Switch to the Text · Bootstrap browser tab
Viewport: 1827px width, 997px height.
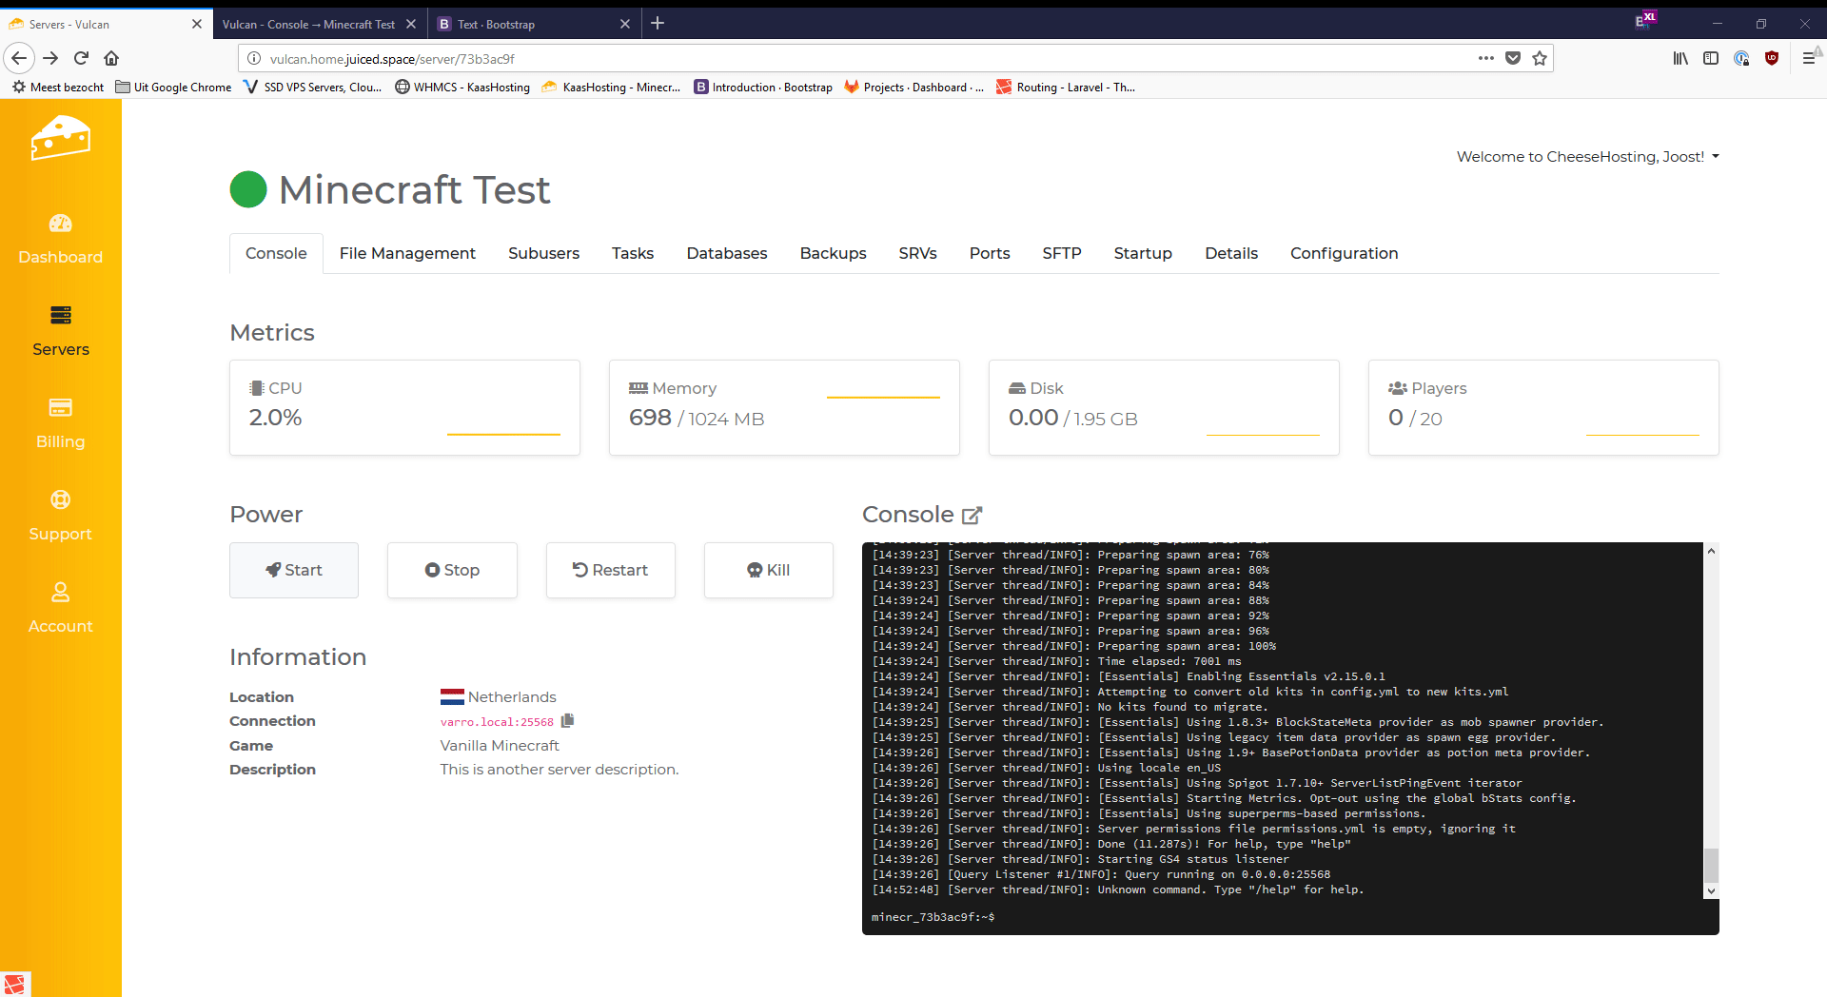coord(528,24)
